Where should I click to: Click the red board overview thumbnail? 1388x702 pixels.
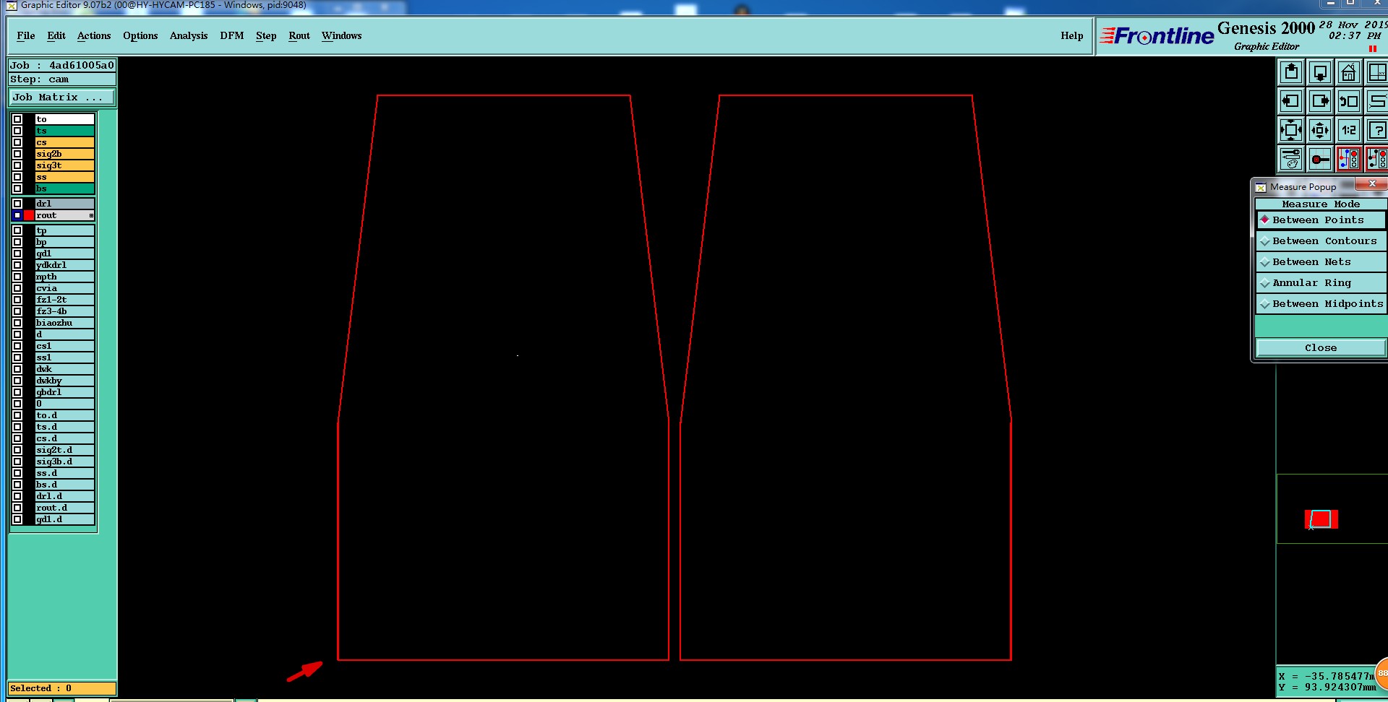[x=1321, y=519]
